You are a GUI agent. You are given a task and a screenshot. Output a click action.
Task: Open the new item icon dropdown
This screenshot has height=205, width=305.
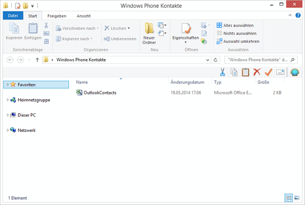point(162,25)
